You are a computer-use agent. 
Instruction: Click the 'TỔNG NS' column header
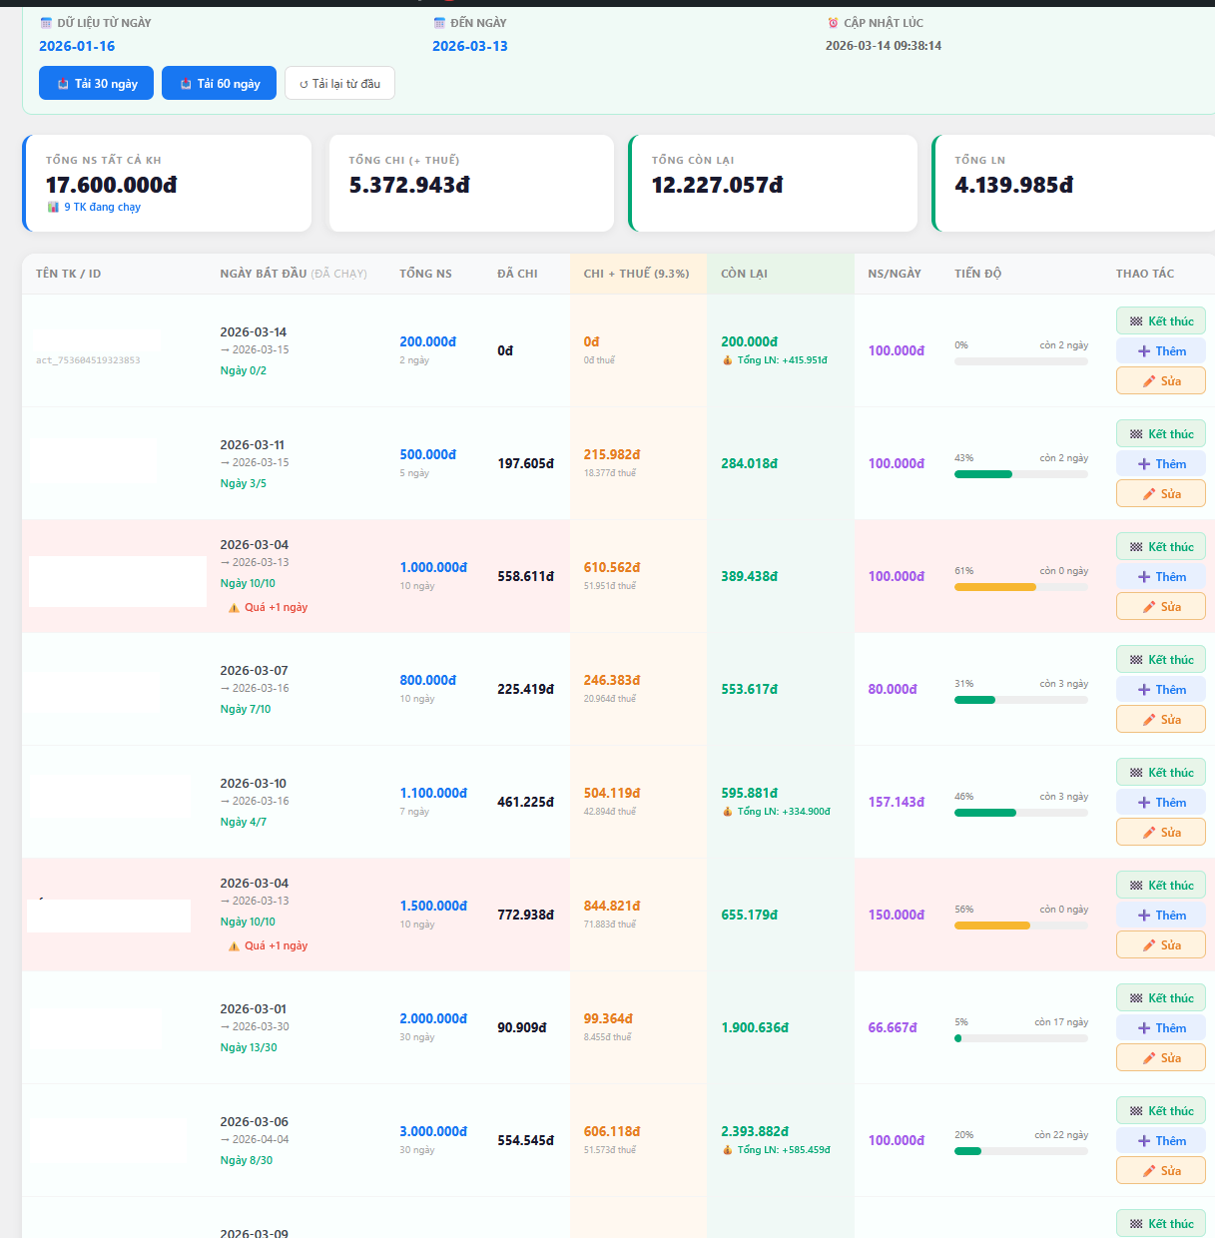(x=425, y=274)
